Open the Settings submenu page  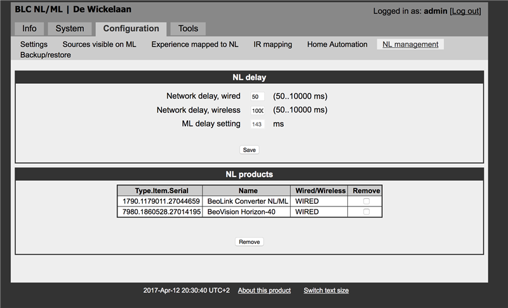[x=34, y=44]
